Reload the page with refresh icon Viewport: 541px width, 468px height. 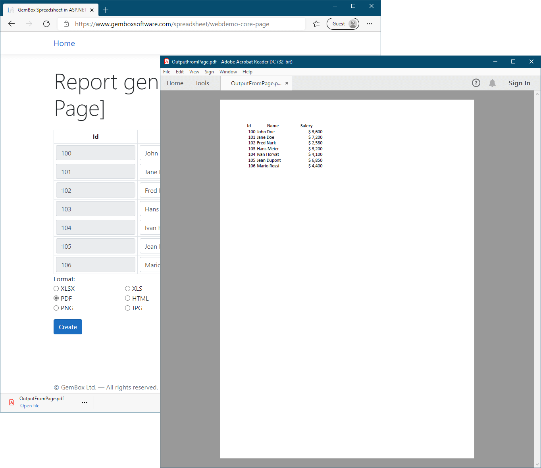click(46, 24)
